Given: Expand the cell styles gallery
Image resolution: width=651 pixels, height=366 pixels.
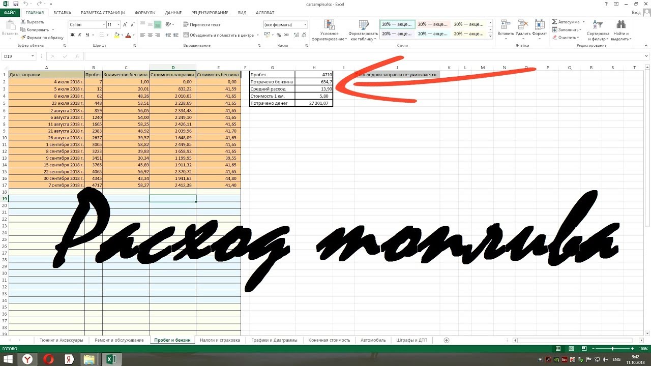Looking at the screenshot, I should click(491, 35).
